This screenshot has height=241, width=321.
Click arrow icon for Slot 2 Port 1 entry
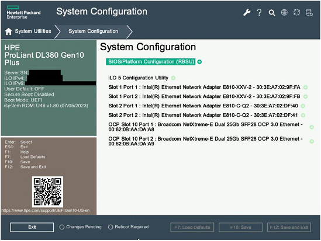(x=303, y=106)
